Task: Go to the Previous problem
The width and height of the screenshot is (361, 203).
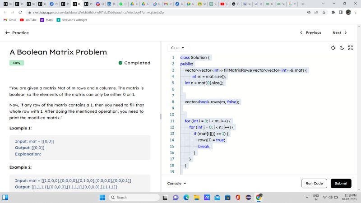Action: click(x=310, y=32)
